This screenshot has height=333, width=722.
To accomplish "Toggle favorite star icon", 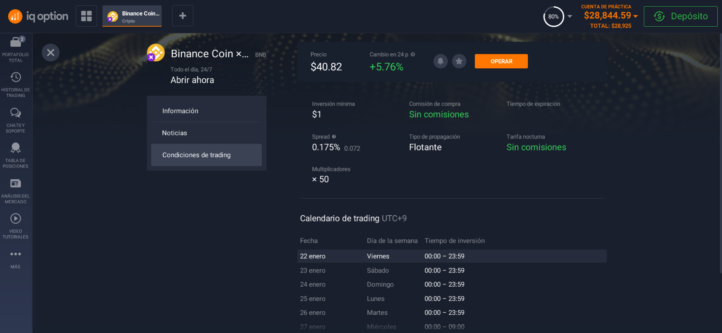I will (x=459, y=61).
